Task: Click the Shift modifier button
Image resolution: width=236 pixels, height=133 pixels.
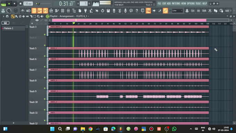Action: pos(204,11)
